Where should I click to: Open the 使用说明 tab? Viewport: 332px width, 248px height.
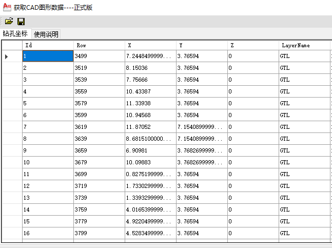pyautogui.click(x=46, y=34)
